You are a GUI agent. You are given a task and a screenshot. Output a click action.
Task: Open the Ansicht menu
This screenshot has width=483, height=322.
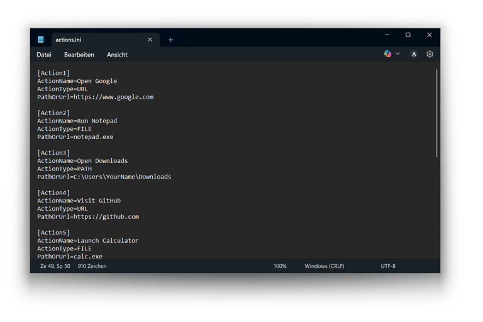pos(117,55)
